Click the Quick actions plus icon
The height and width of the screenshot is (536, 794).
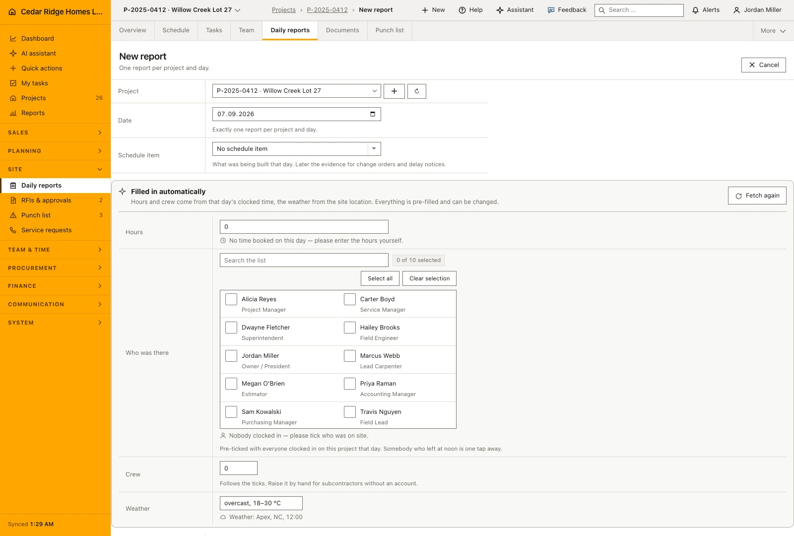click(x=13, y=68)
